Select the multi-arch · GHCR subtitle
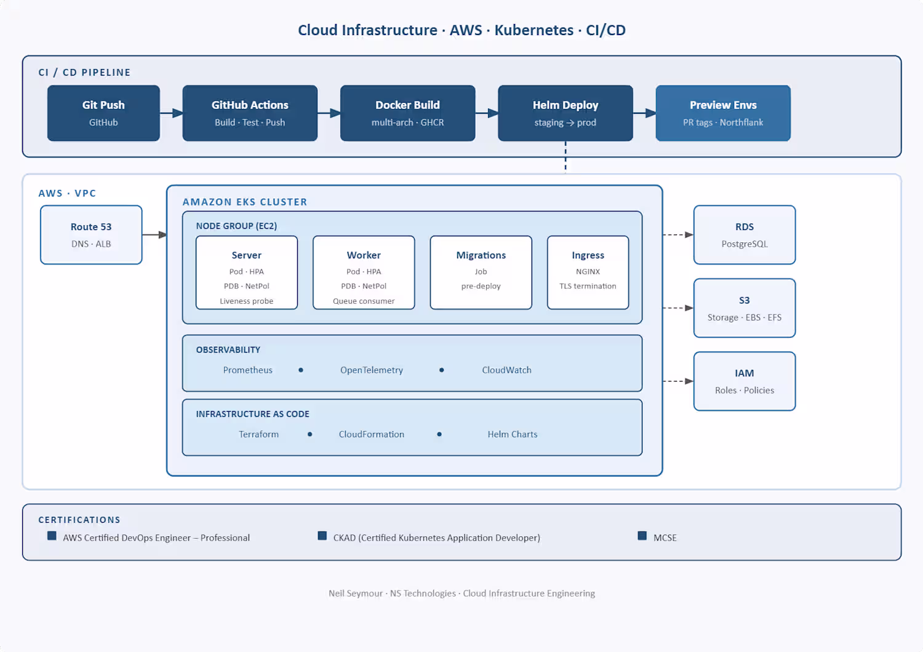 (407, 122)
